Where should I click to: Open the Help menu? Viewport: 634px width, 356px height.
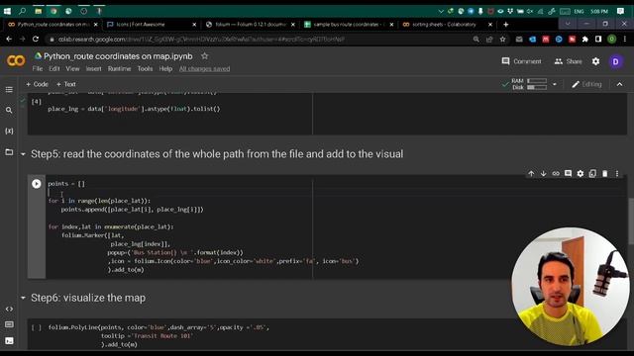point(165,68)
